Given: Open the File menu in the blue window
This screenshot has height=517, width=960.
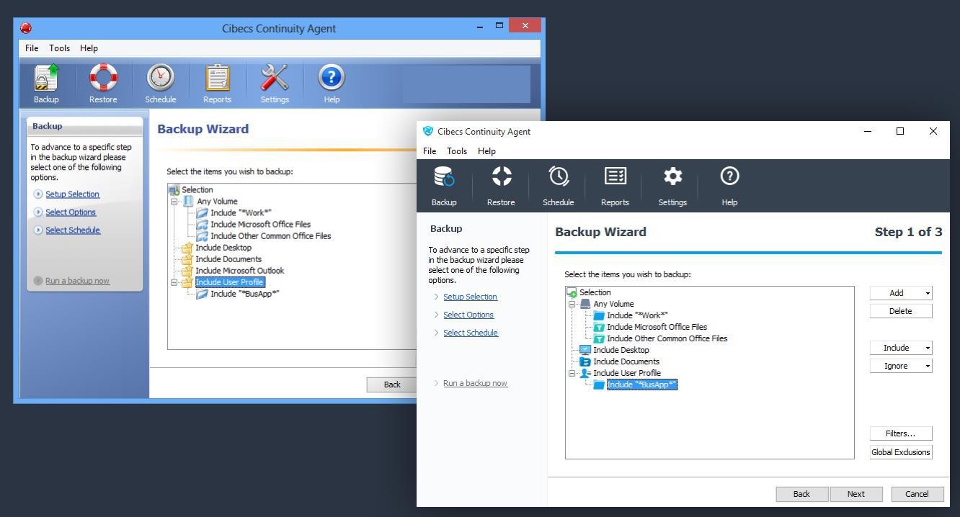Looking at the screenshot, I should [x=32, y=48].
